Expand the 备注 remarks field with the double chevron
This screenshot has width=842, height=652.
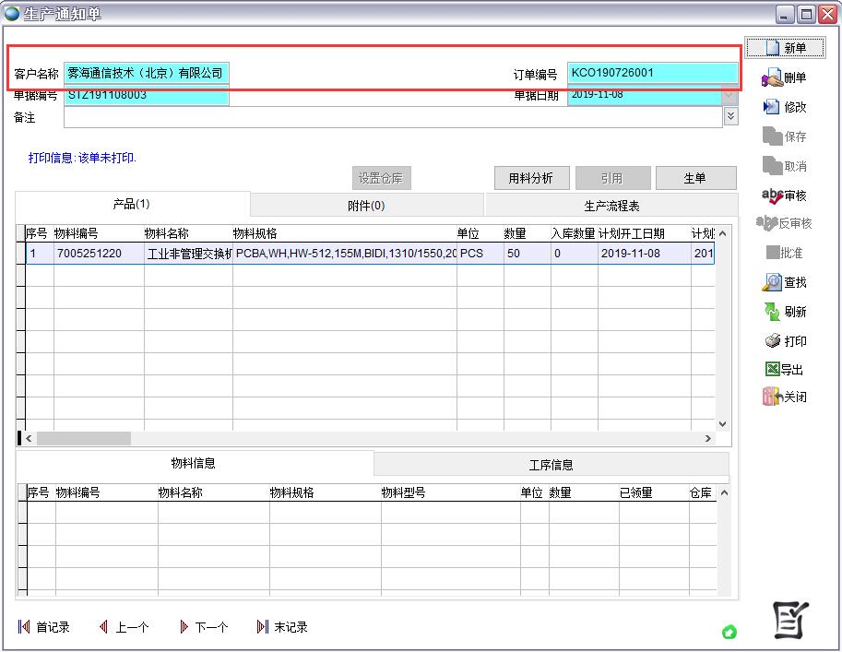pyautogui.click(x=730, y=116)
